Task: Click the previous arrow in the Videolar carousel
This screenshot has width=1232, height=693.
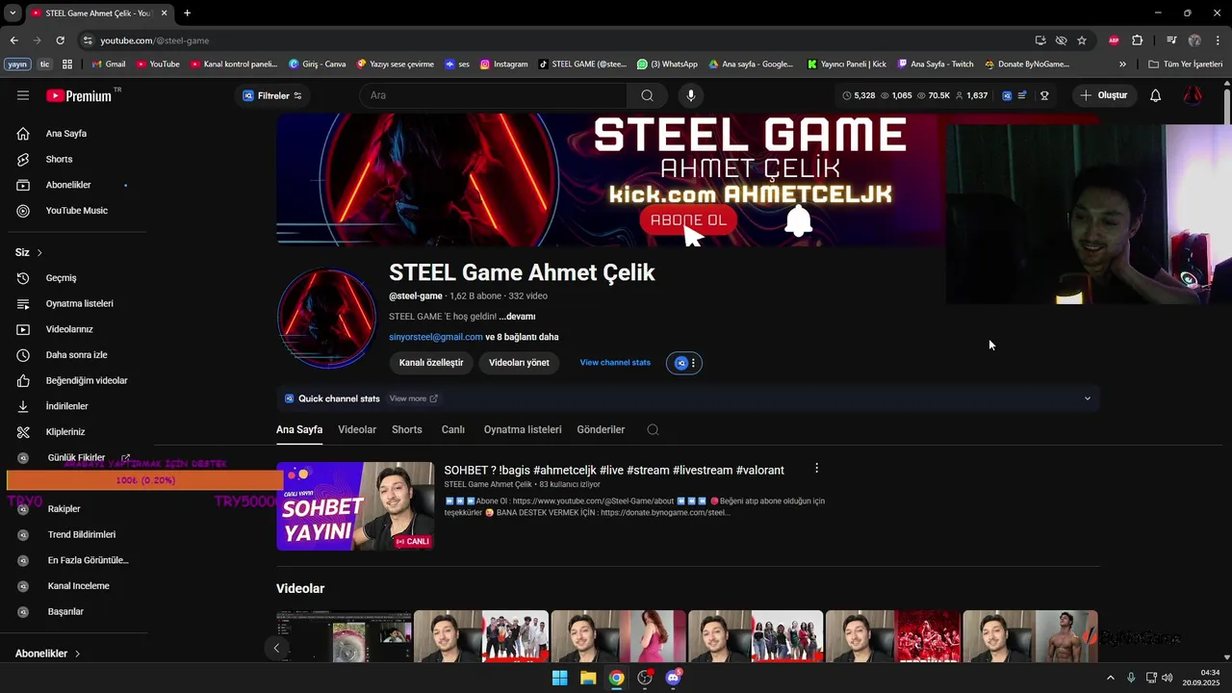Action: click(x=276, y=648)
